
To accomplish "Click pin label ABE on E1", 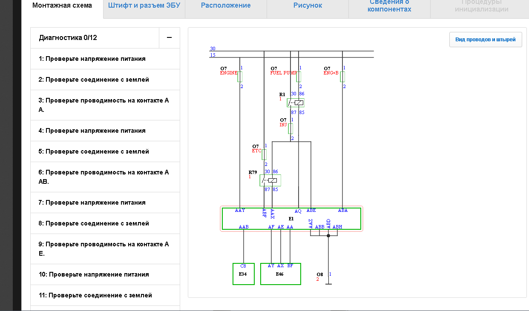I will coord(311,211).
